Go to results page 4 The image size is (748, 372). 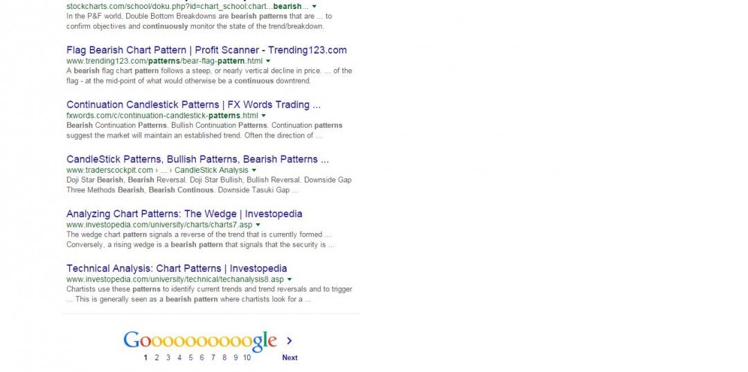click(179, 357)
